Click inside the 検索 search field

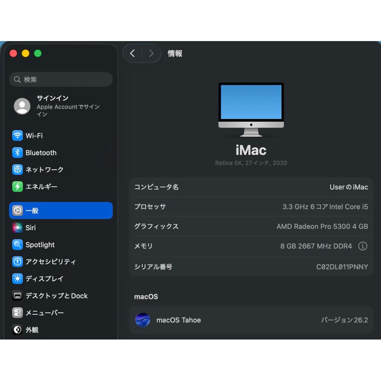61,80
